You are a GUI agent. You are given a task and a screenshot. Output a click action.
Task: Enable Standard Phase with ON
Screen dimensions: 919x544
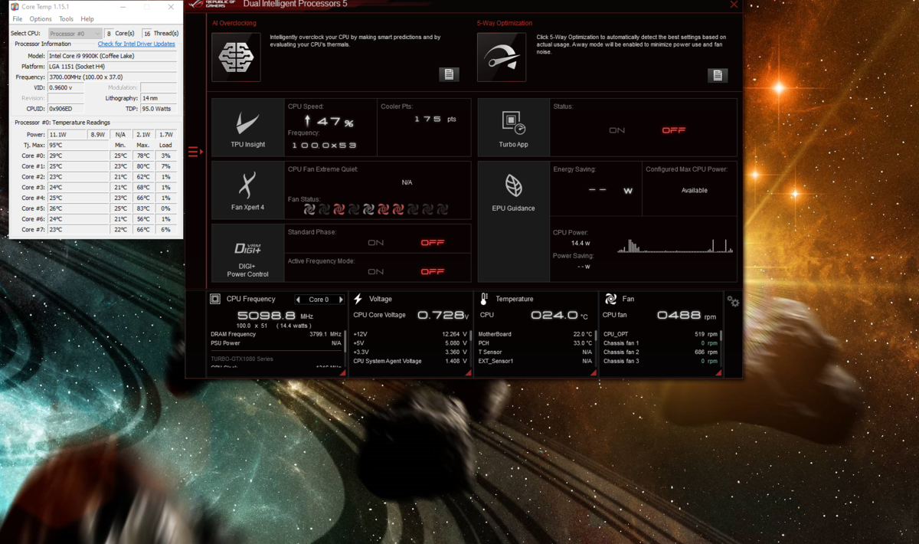(375, 242)
